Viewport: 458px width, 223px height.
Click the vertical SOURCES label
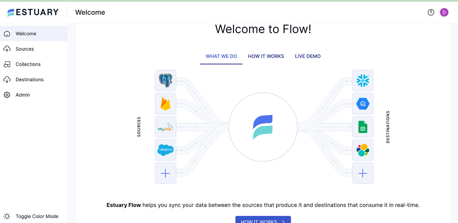point(139,127)
